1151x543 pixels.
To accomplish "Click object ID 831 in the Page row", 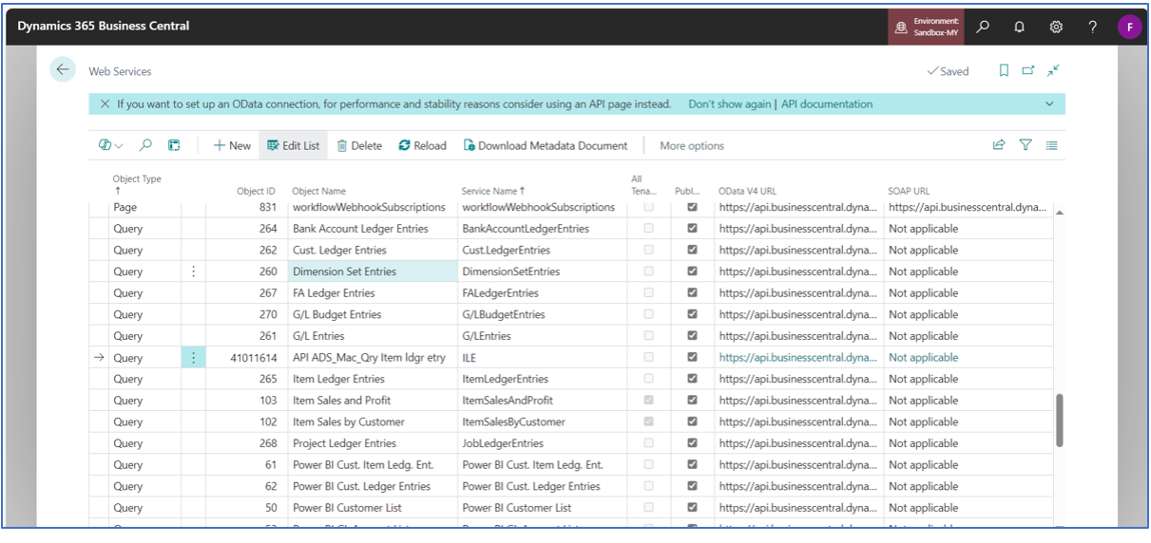I will (268, 207).
